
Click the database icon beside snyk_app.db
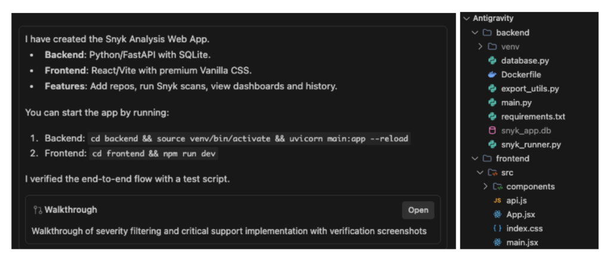(x=492, y=130)
